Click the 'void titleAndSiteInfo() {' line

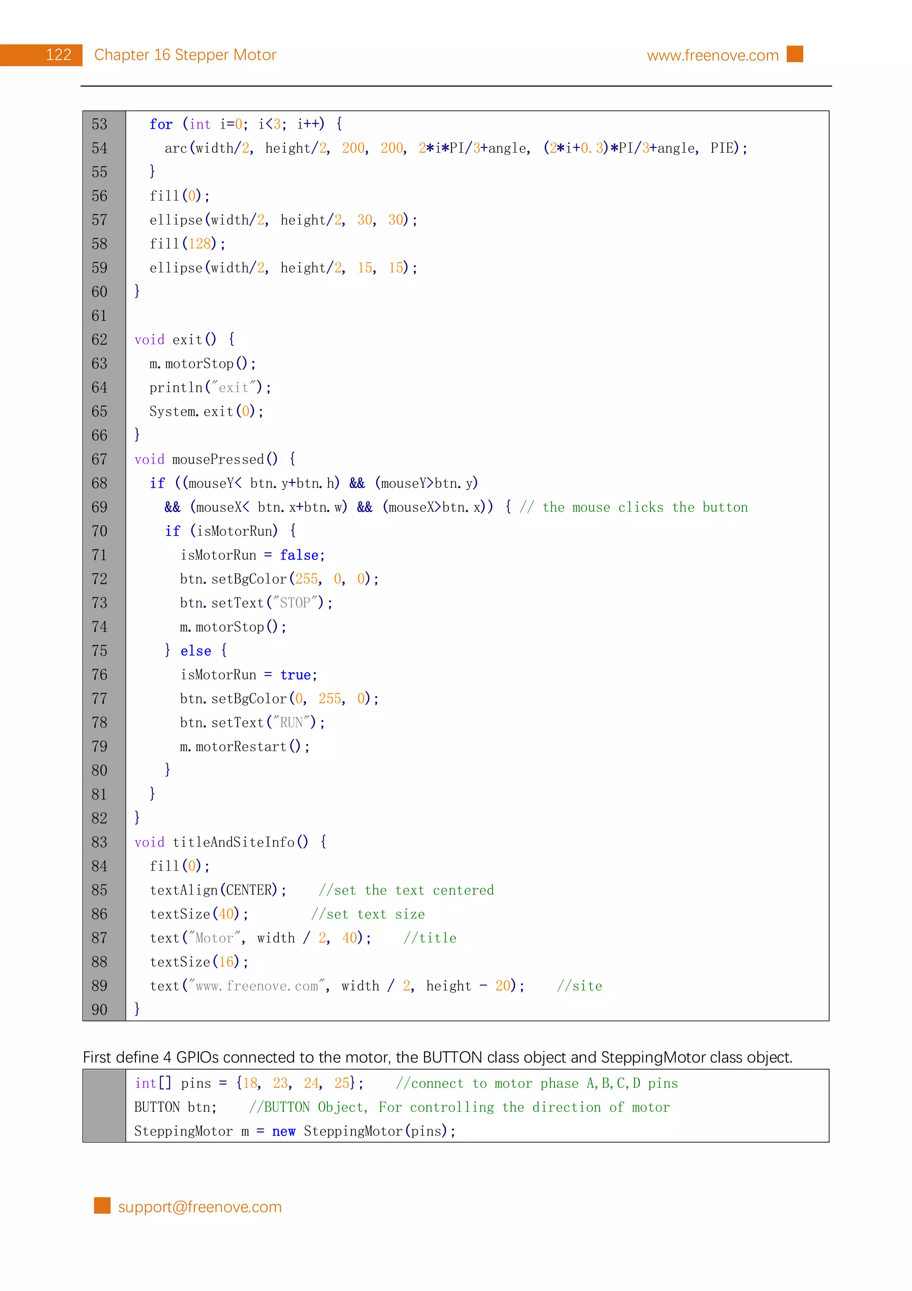(231, 842)
